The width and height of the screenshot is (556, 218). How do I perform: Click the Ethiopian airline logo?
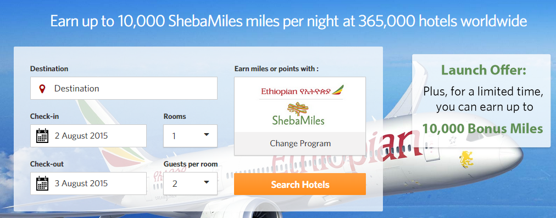(x=302, y=90)
